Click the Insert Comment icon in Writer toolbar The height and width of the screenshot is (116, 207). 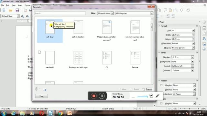pyautogui.click(x=165, y=10)
